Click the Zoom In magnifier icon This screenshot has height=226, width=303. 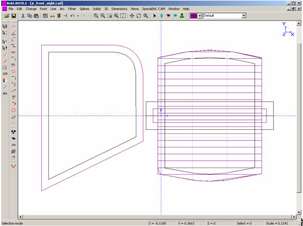(96, 16)
